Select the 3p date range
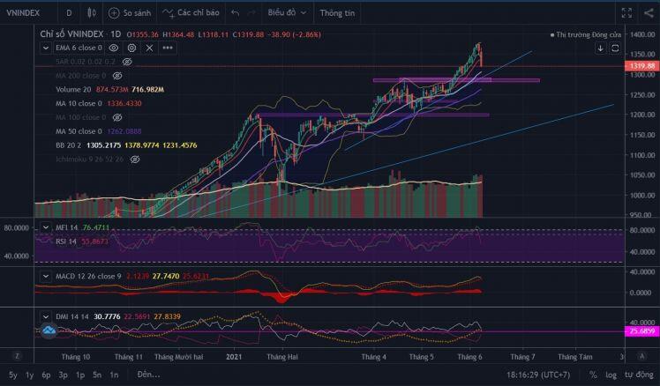The height and width of the screenshot is (386, 660). 64,375
